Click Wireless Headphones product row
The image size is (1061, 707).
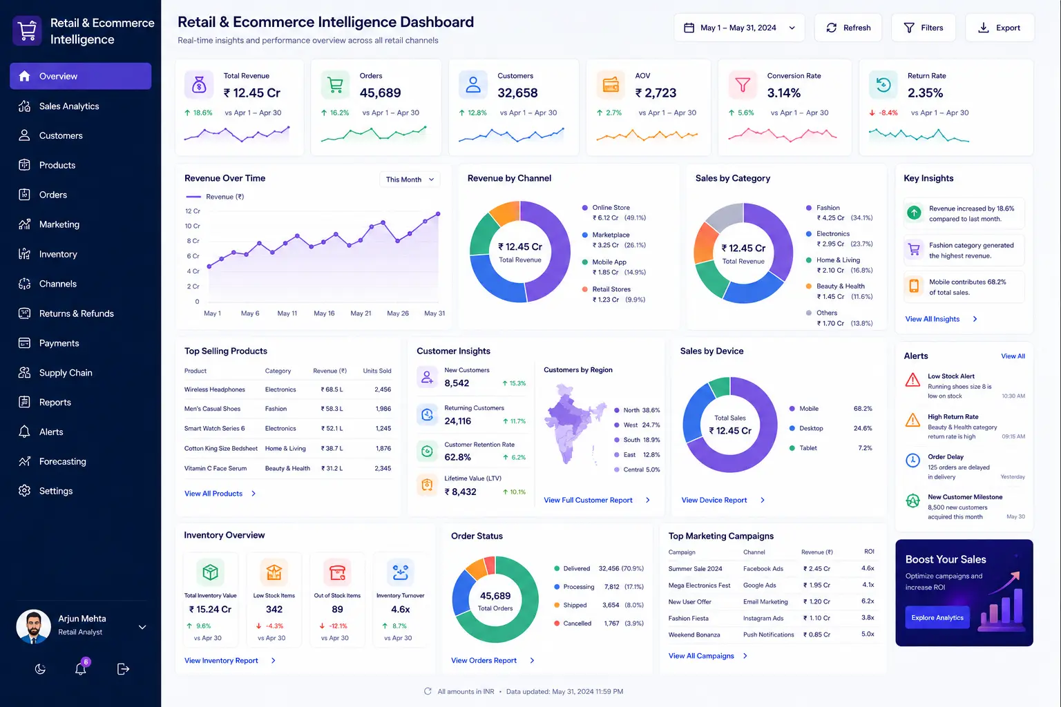(288, 389)
